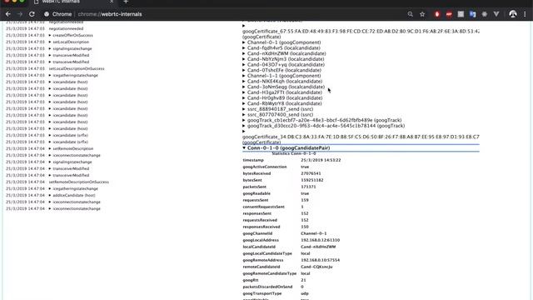Click googRemoteAddress value 192.168.0.10:57554
The height and width of the screenshot is (300, 533).
[x=320, y=260]
